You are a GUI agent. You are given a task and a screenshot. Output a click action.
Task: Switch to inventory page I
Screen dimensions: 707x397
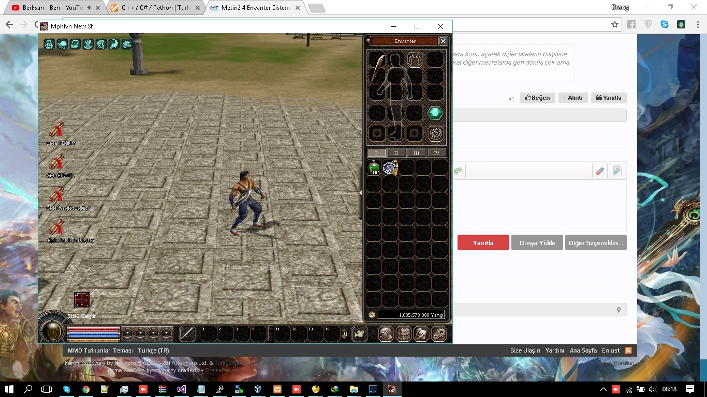(376, 153)
